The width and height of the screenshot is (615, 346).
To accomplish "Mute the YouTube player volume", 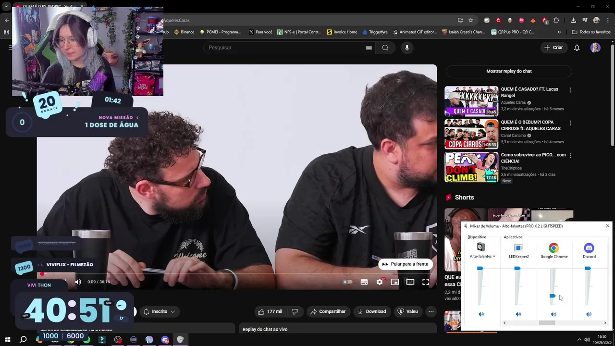I will click(x=78, y=282).
